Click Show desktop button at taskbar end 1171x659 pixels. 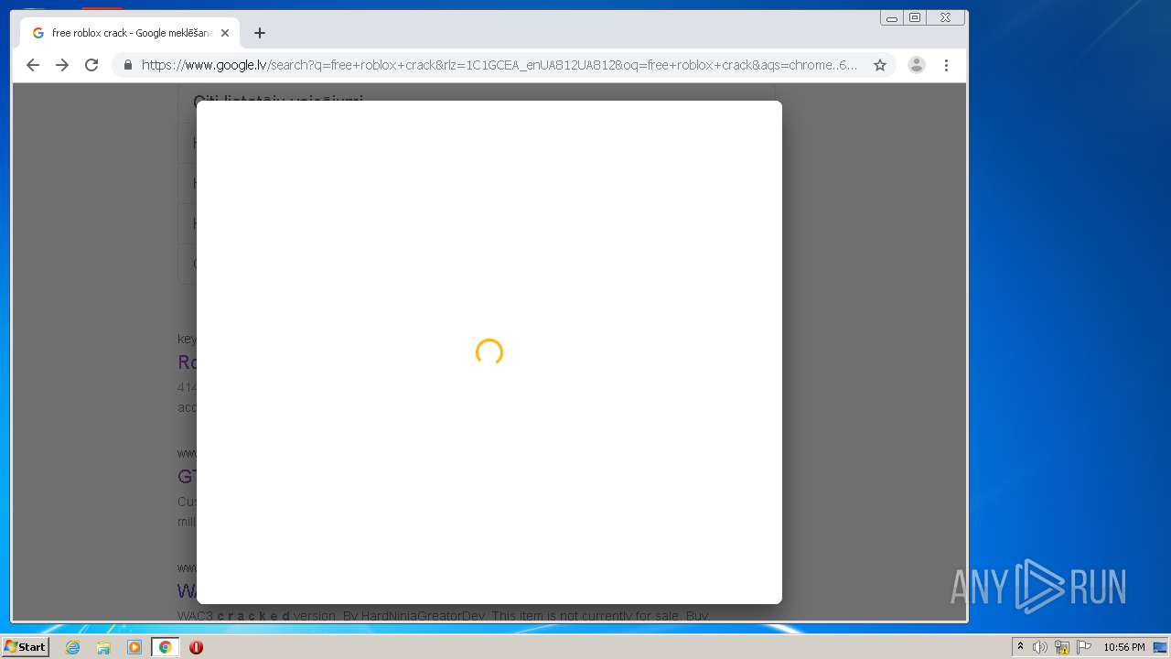click(1161, 647)
